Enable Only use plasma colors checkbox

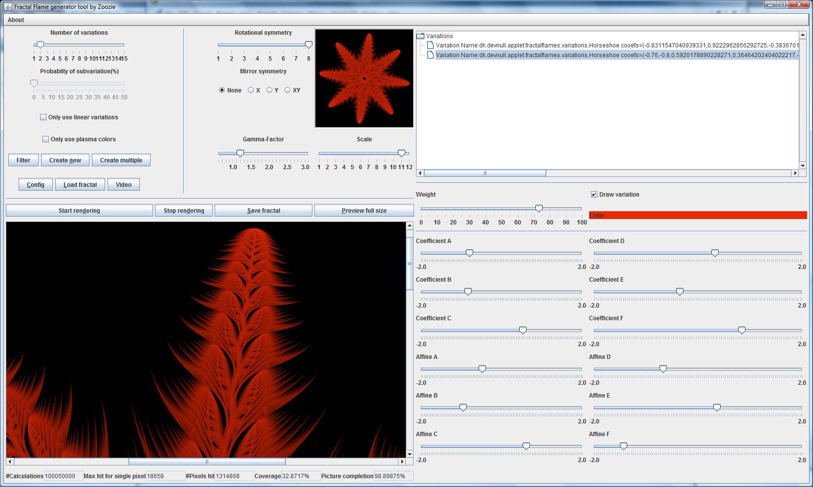pyautogui.click(x=46, y=139)
